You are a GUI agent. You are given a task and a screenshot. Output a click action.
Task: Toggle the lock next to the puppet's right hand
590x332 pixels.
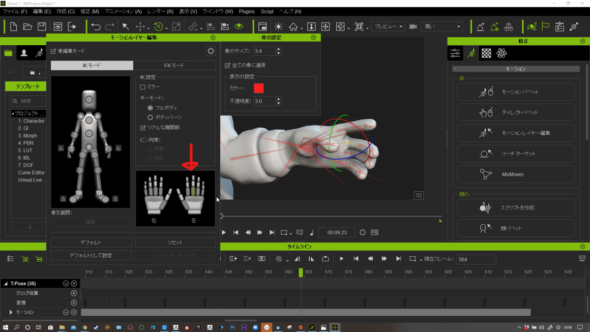(61, 148)
